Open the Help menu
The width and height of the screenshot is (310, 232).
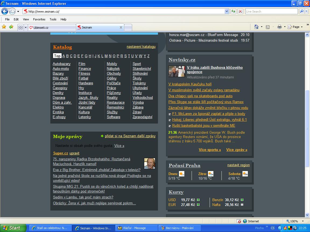(64, 19)
